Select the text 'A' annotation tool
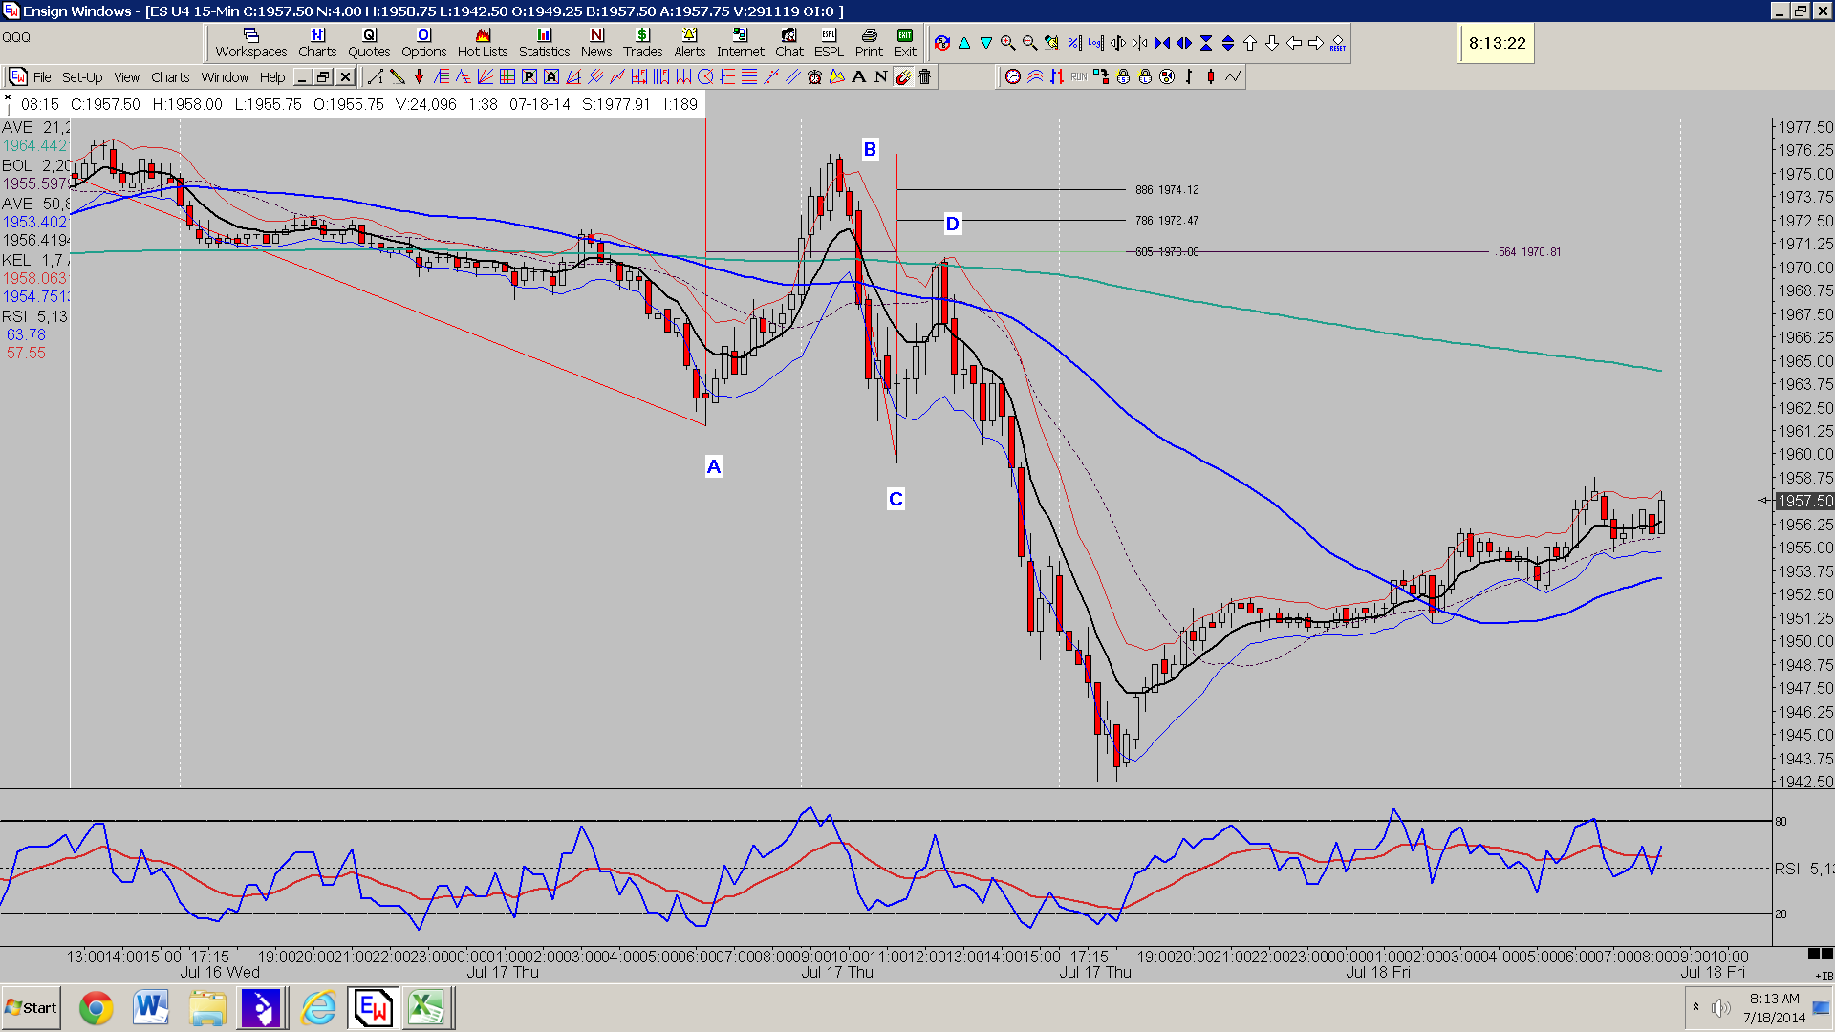The image size is (1835, 1032). point(858,76)
